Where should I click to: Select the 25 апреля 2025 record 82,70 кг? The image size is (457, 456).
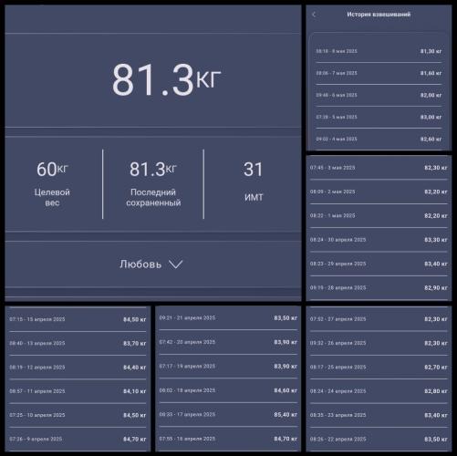click(379, 368)
